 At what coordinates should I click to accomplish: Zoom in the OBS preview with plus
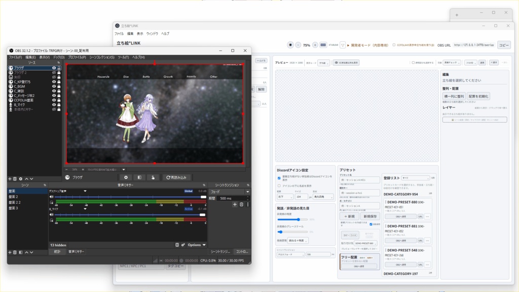tap(83, 169)
